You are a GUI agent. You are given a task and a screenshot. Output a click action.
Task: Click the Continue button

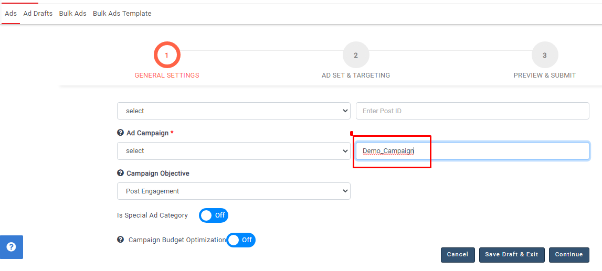[x=569, y=255]
